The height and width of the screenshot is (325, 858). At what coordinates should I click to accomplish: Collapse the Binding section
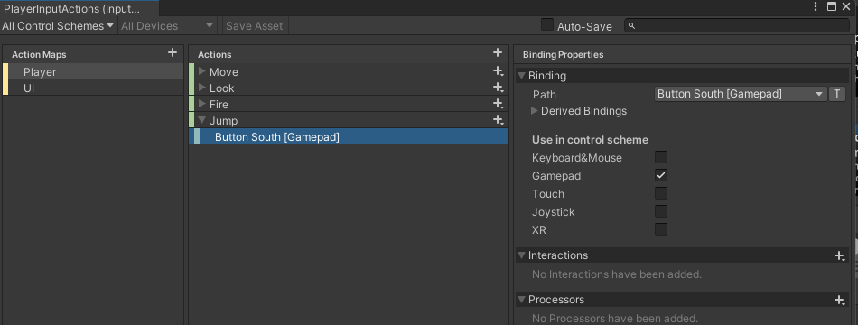[x=521, y=76]
